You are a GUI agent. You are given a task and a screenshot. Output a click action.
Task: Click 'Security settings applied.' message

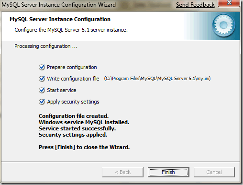click(x=73, y=135)
